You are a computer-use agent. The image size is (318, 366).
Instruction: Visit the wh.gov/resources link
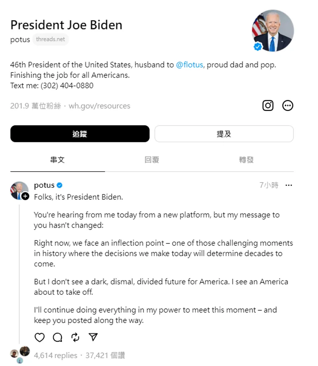click(x=99, y=106)
